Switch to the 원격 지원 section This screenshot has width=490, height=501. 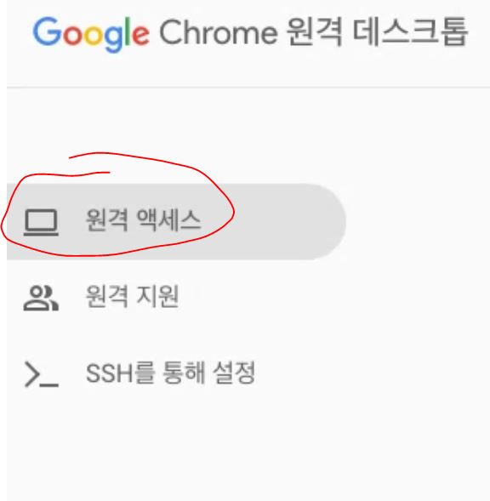pos(132,297)
